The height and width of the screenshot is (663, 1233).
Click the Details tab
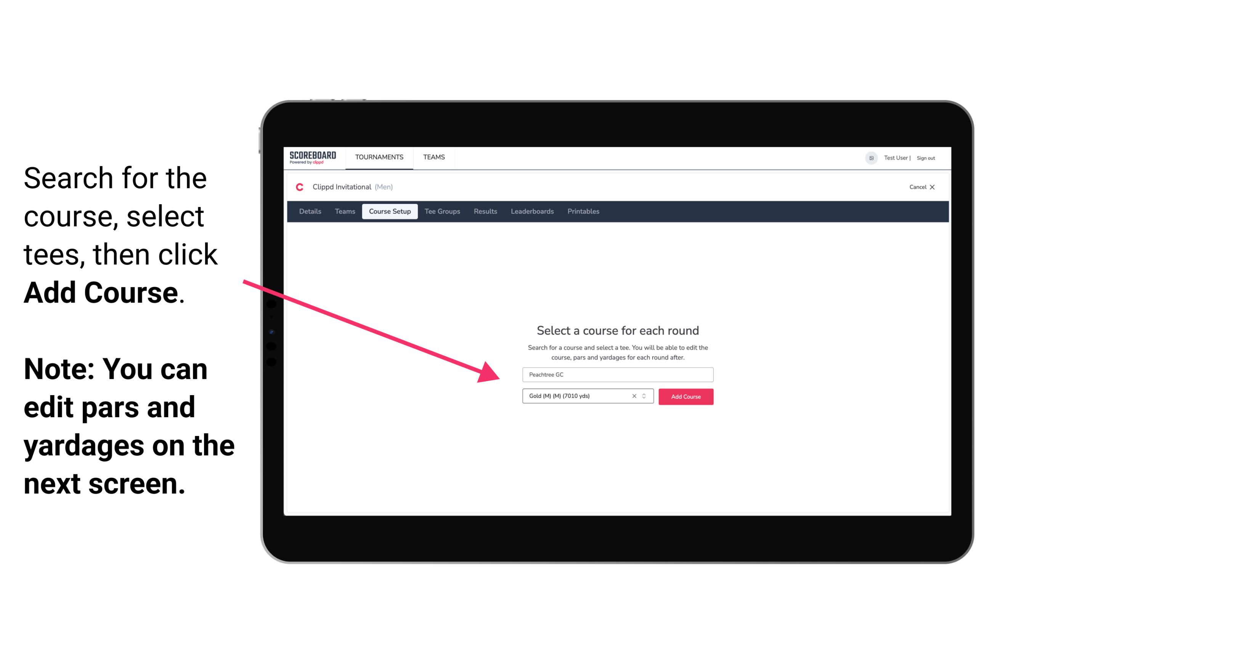[x=309, y=211]
